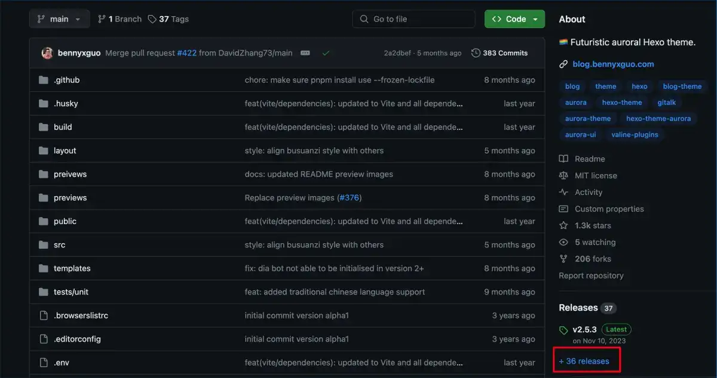Expand the truncated commit message ellipsis
The image size is (717, 378).
click(305, 53)
